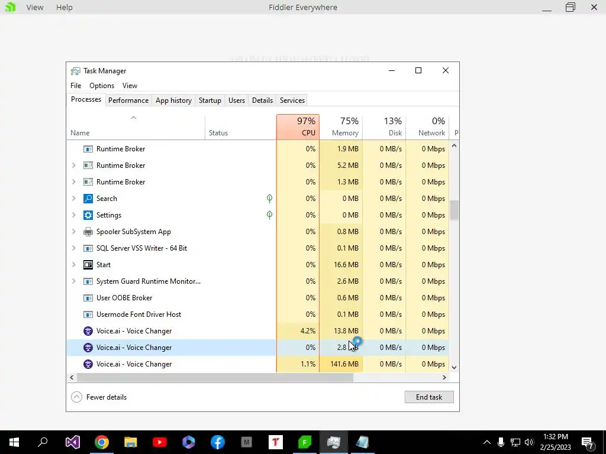The image size is (606, 454).
Task: Click the scroll down arrow of process list
Action: [454, 368]
